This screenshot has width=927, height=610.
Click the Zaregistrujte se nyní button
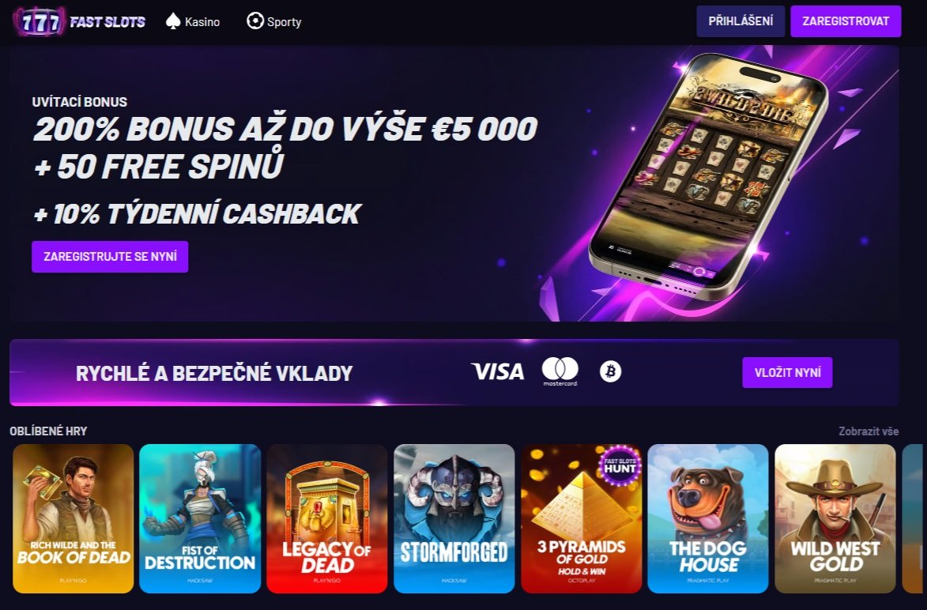110,257
